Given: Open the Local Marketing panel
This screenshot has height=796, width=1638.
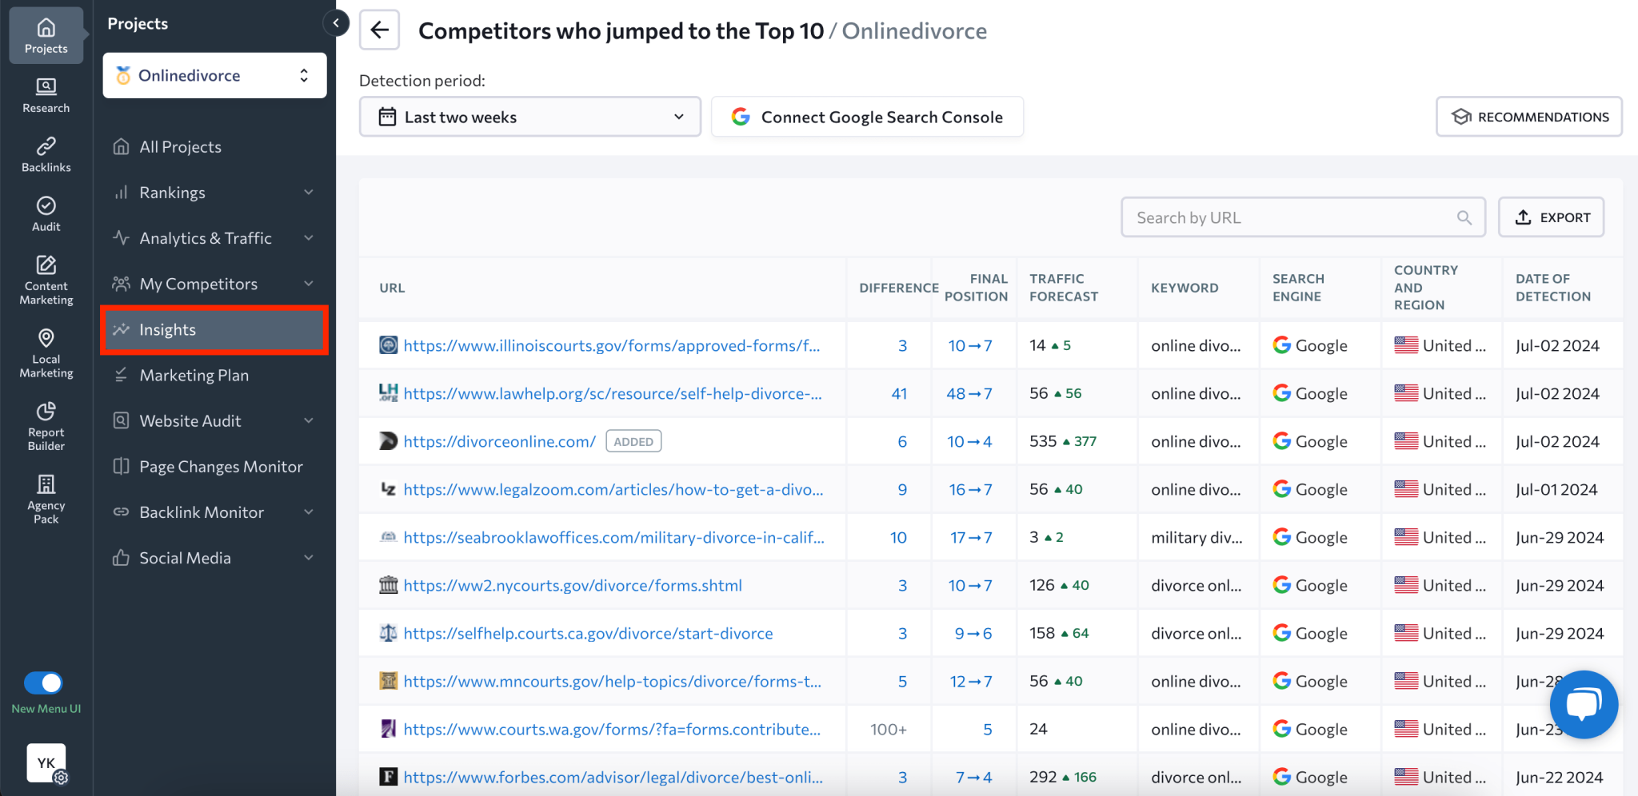Looking at the screenshot, I should pyautogui.click(x=46, y=352).
